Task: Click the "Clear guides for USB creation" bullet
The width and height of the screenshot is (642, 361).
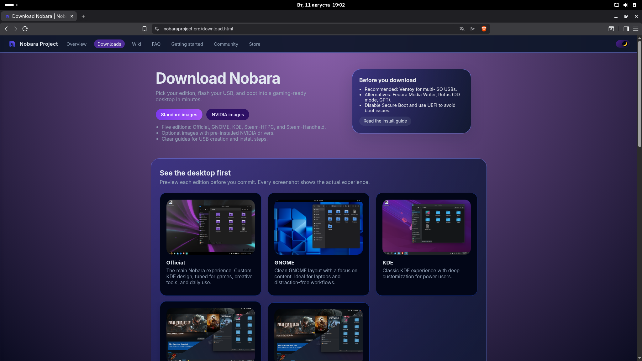Action: click(x=214, y=139)
